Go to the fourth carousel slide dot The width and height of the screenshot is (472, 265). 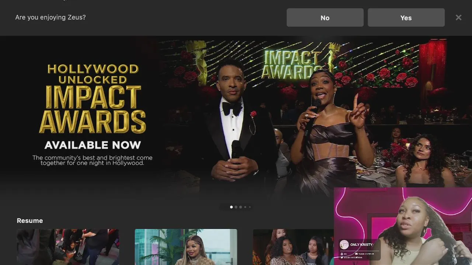pyautogui.click(x=245, y=207)
